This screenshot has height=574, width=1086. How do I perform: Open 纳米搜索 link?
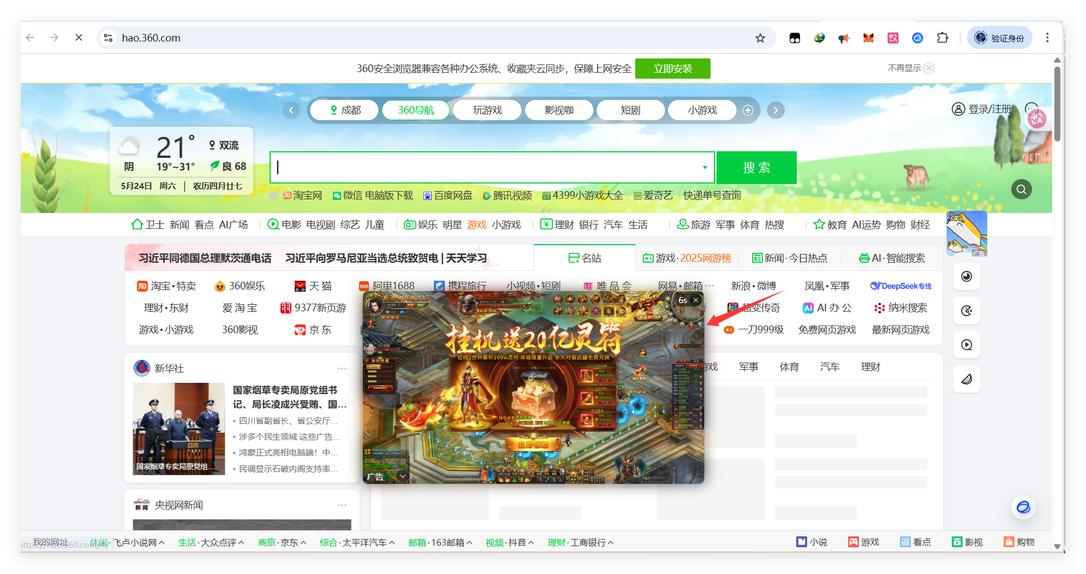coord(900,308)
